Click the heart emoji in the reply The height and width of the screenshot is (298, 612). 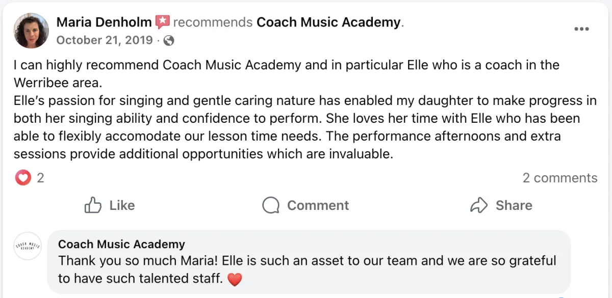click(234, 279)
